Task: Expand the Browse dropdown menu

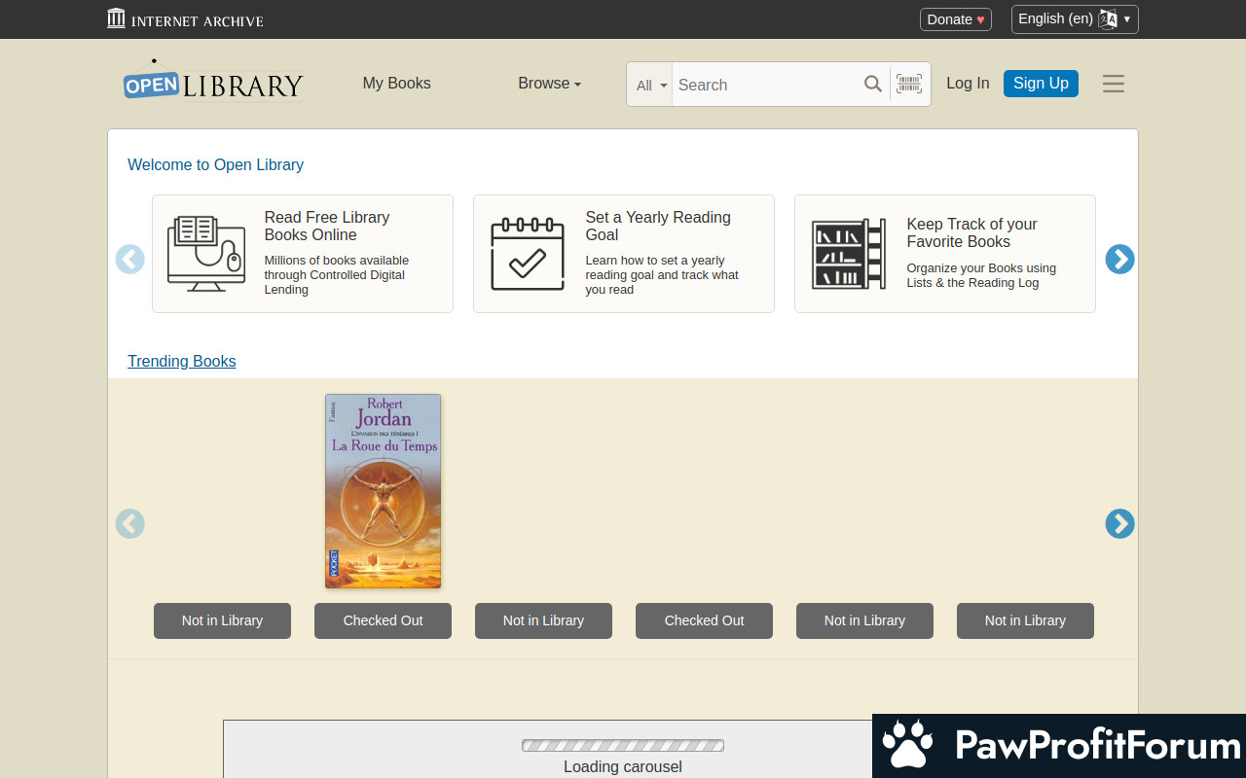Action: click(x=549, y=84)
